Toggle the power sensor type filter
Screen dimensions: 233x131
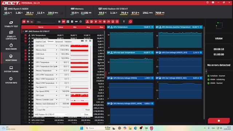coord(96,22)
